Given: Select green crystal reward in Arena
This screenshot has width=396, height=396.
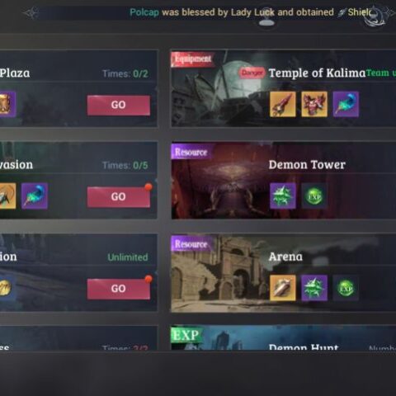Looking at the screenshot, I should tap(314, 288).
